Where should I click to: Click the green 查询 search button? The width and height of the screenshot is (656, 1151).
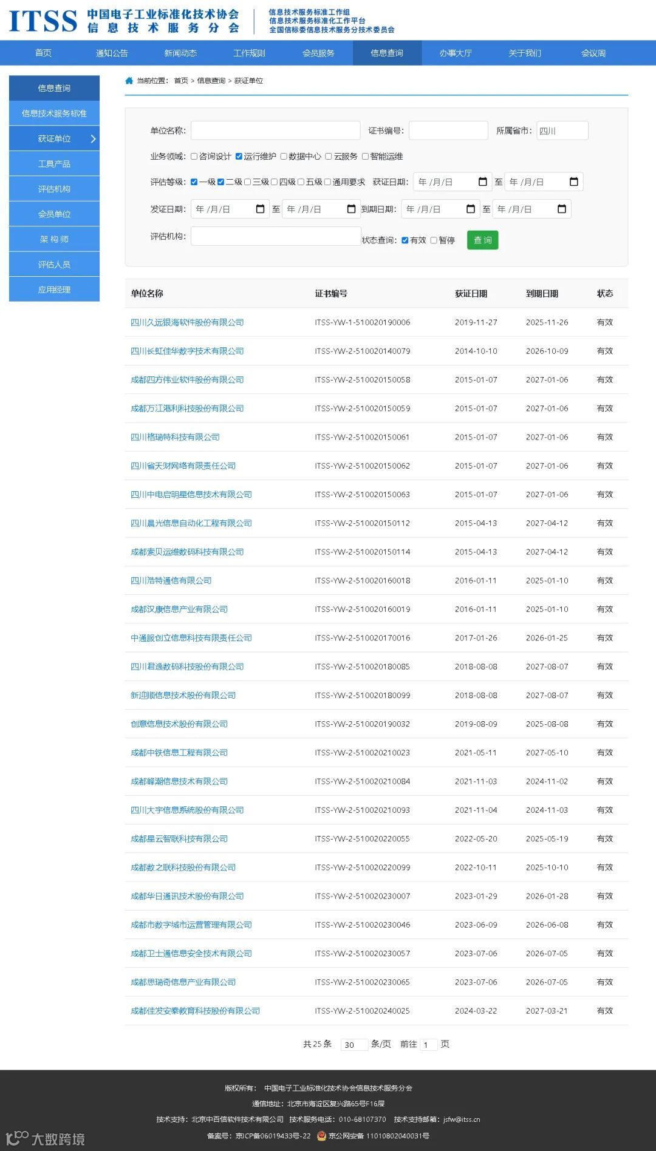483,240
